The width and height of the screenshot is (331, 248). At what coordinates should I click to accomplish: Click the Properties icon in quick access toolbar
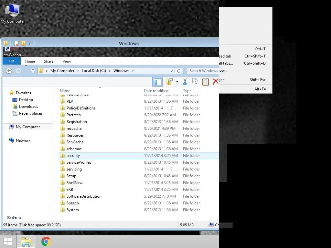(16, 44)
